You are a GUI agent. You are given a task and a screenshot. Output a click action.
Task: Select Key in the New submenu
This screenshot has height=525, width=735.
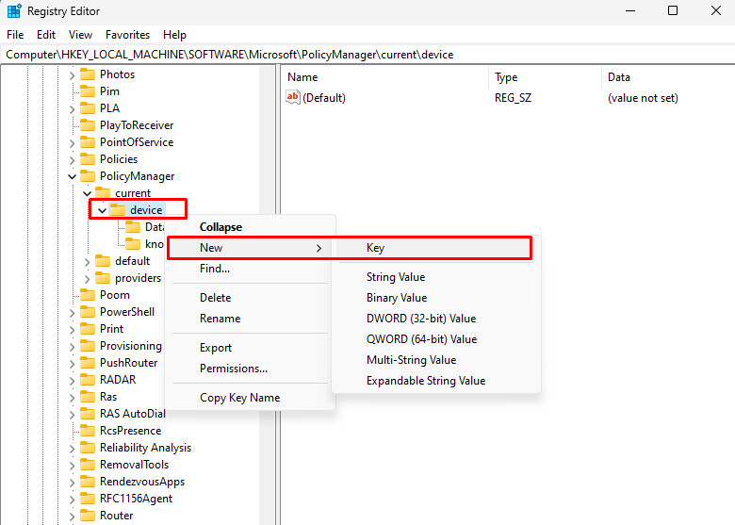point(436,248)
